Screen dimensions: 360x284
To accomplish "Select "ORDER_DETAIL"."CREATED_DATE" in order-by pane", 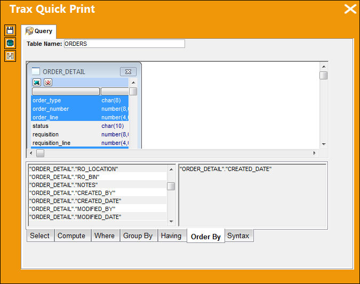I will pos(226,169).
